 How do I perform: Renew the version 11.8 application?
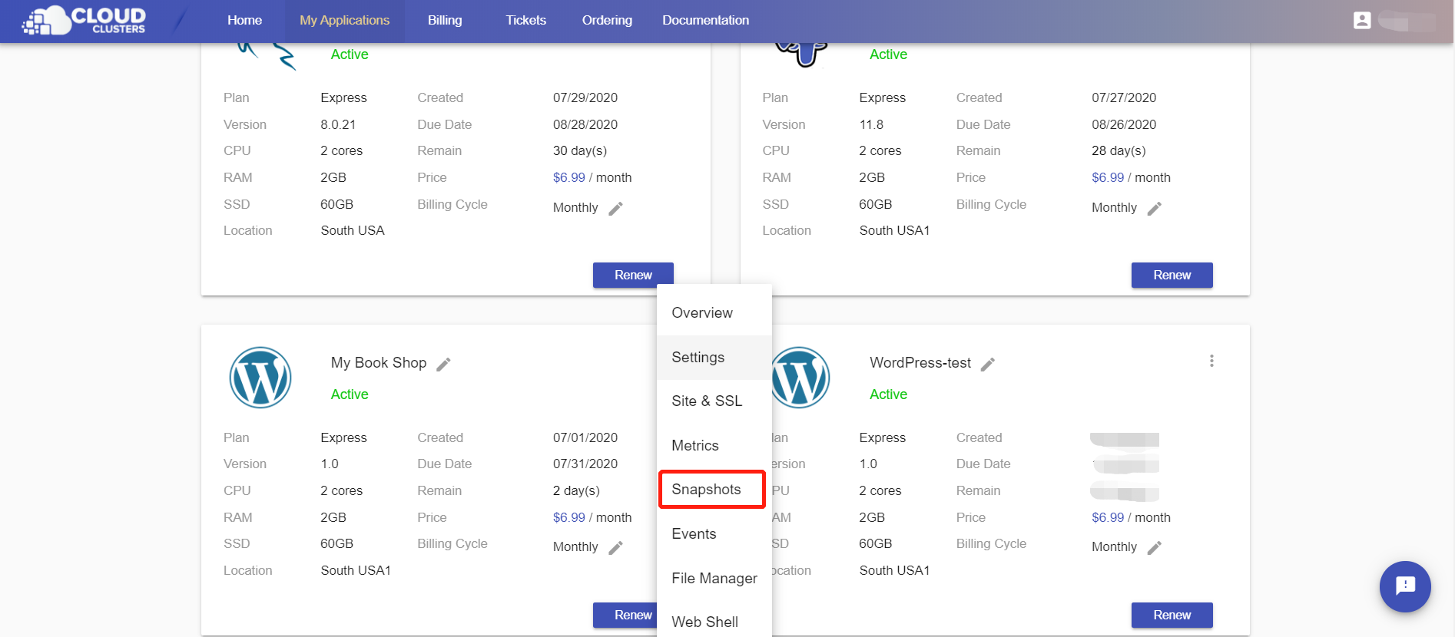(1172, 275)
